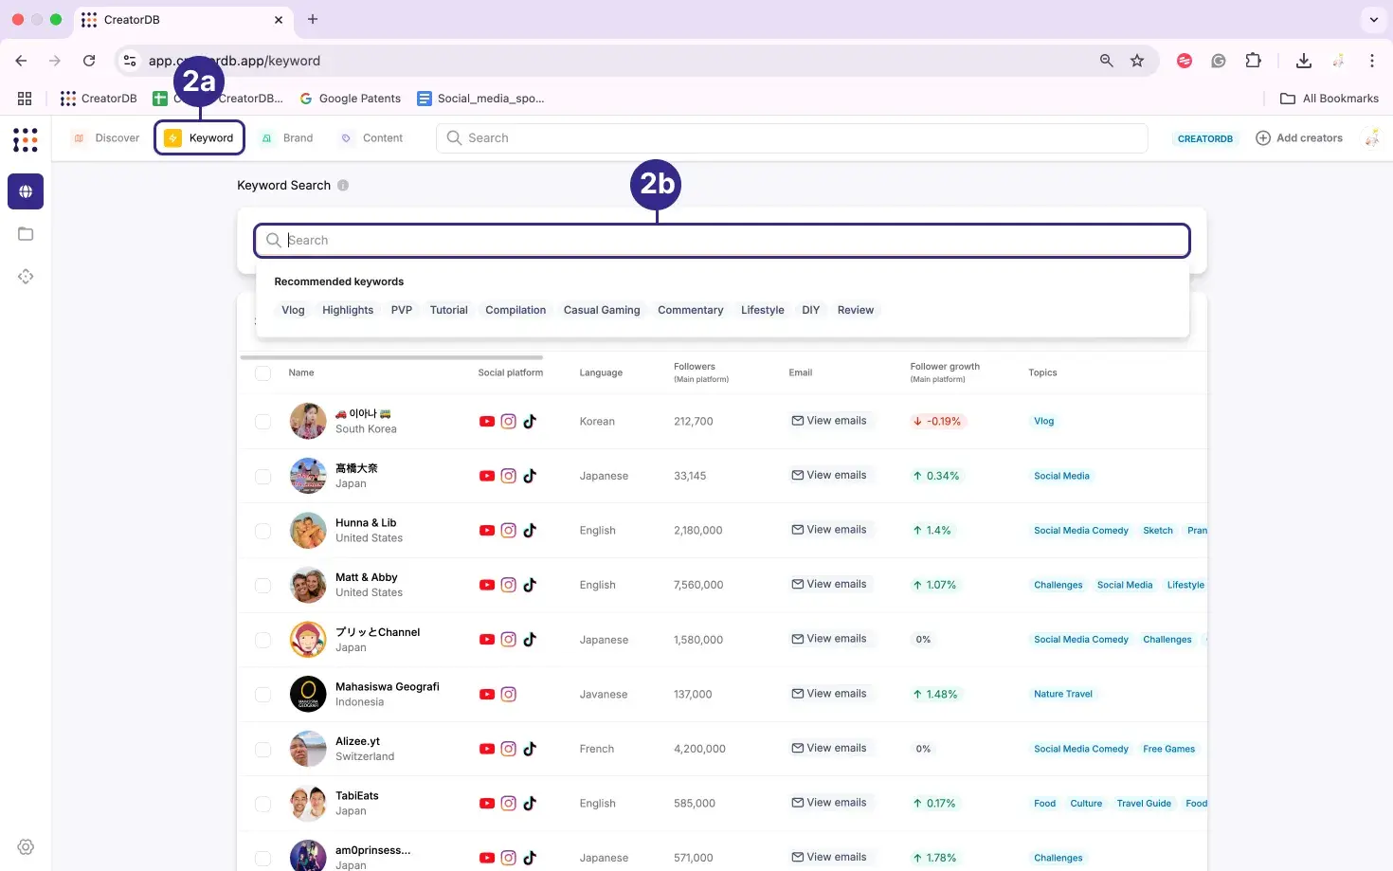Switch to the Brand tab
Image resolution: width=1393 pixels, height=871 pixels.
pos(286,138)
